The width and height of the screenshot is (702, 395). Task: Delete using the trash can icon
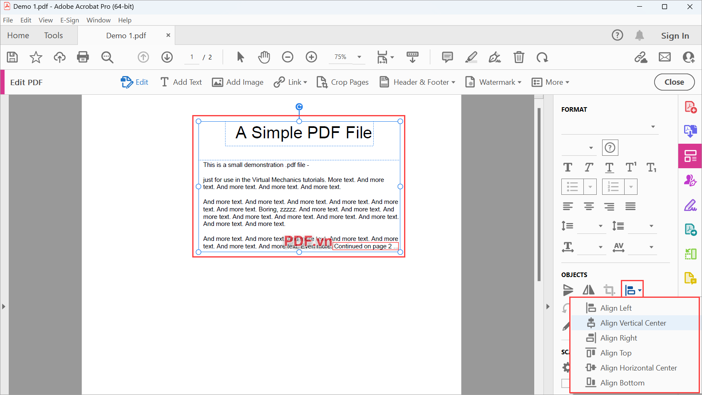point(518,57)
